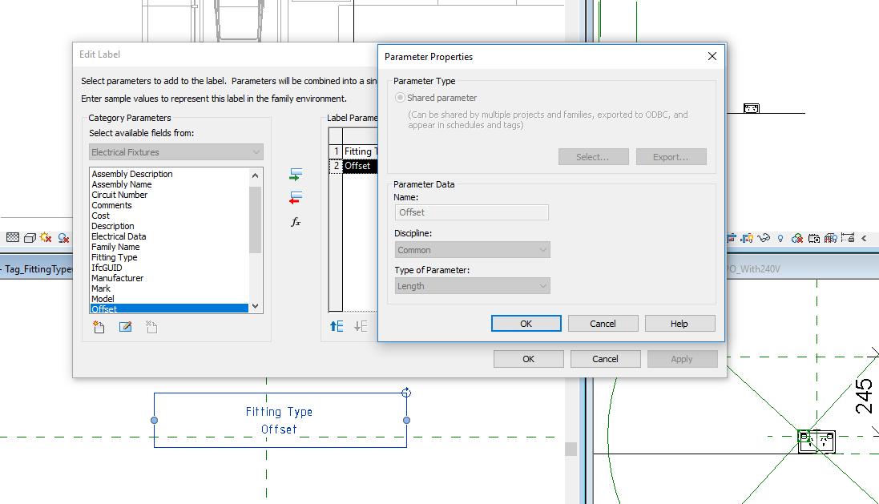Click Help in Parameter Properties dialog

tap(679, 324)
